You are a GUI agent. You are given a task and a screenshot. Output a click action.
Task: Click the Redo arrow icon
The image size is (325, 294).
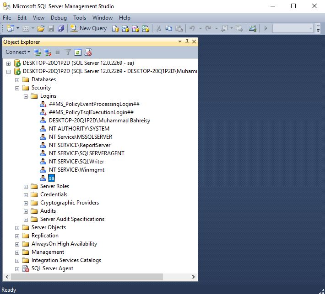(x=208, y=28)
